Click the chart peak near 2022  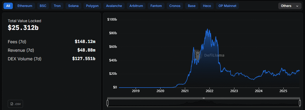tap(207, 29)
